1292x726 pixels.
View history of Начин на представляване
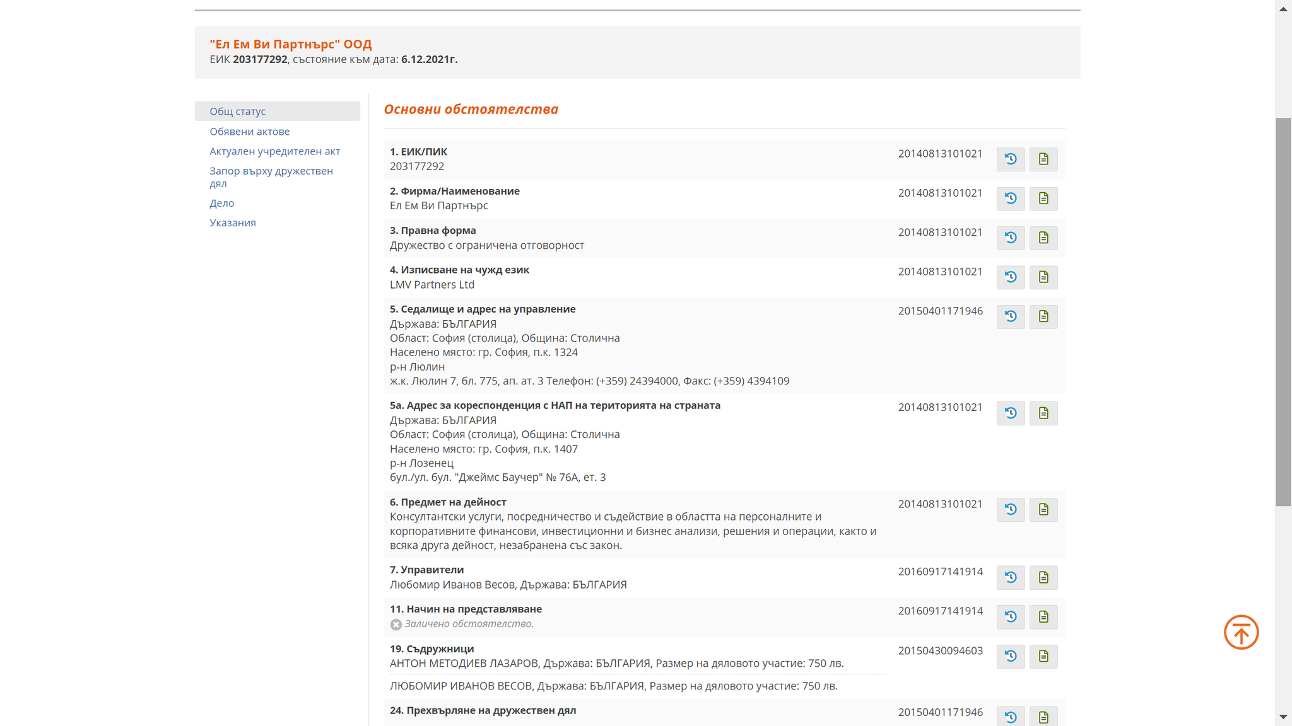pos(1010,616)
